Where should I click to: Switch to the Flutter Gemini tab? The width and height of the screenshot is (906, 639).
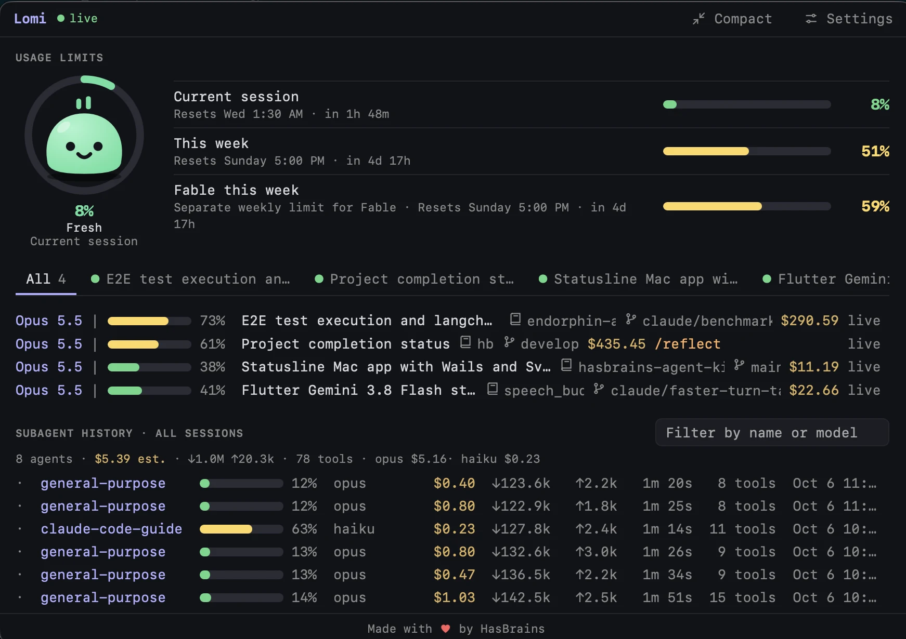pyautogui.click(x=826, y=279)
